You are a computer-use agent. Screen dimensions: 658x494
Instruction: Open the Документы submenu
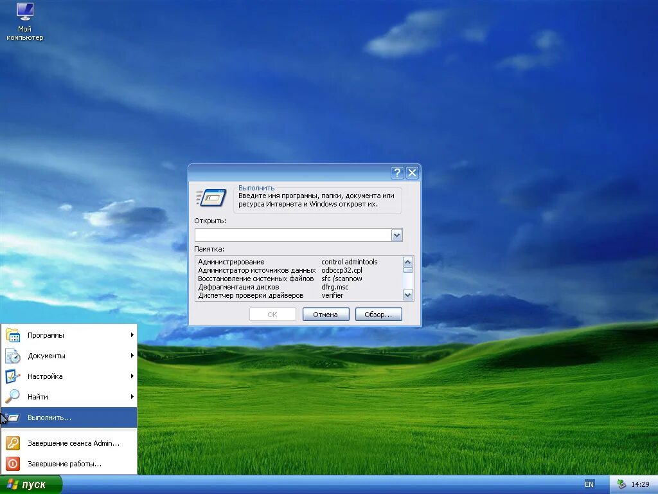[x=69, y=356]
